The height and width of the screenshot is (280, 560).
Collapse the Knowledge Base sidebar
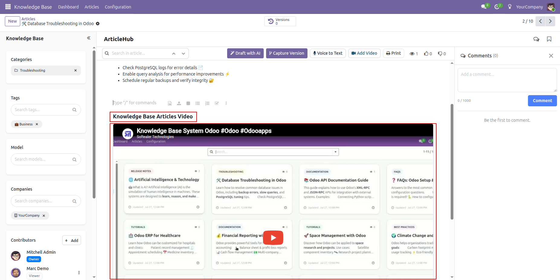click(x=89, y=38)
